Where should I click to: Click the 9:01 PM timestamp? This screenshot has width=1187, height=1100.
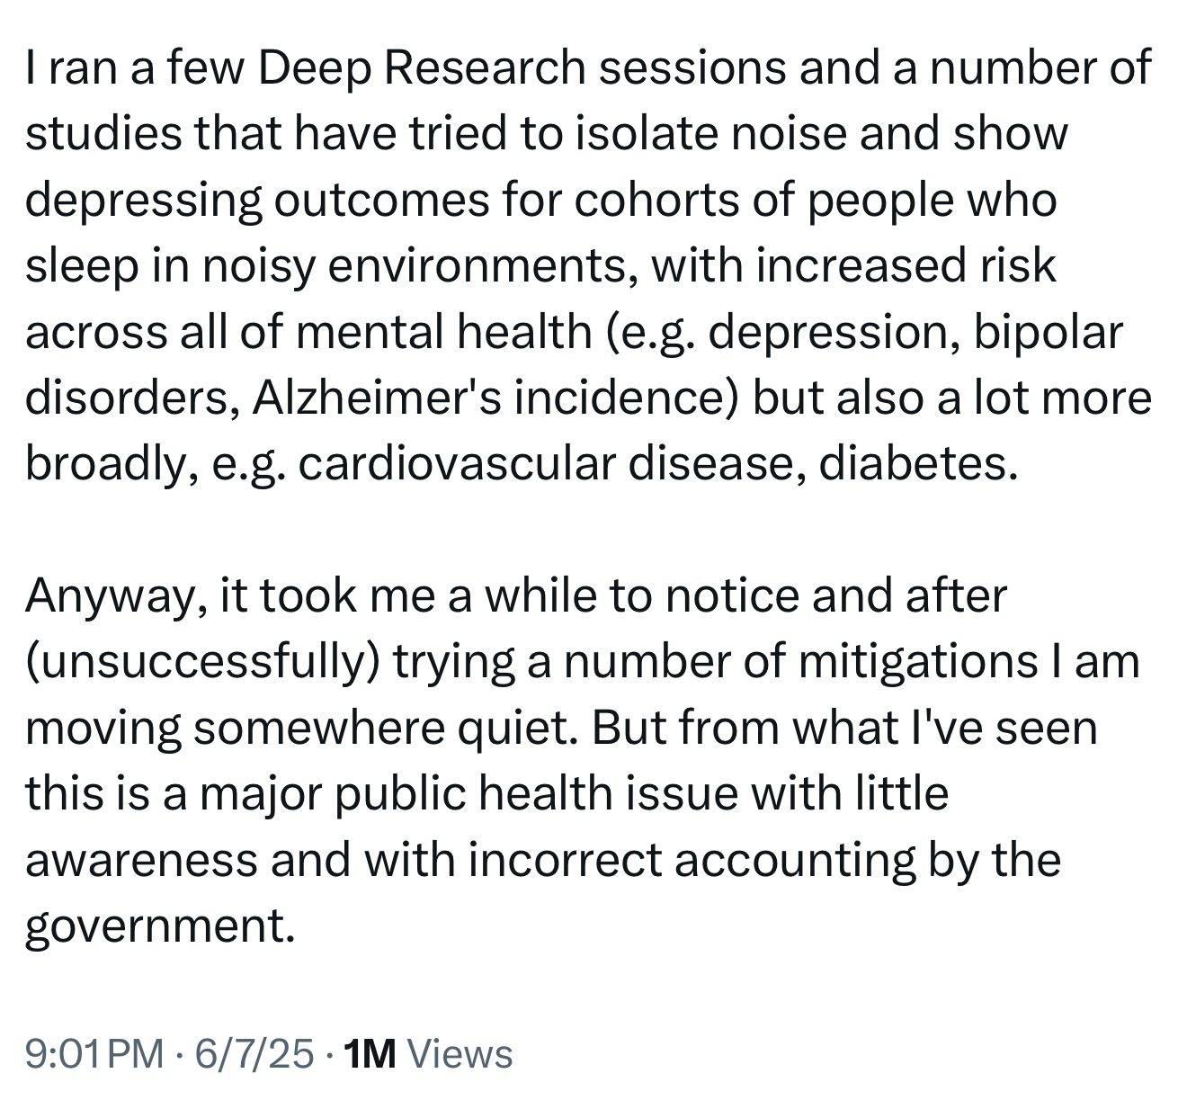[94, 1053]
